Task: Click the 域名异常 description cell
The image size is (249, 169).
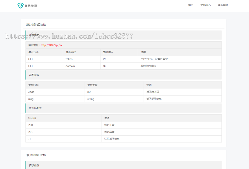Action: [x=162, y=132]
